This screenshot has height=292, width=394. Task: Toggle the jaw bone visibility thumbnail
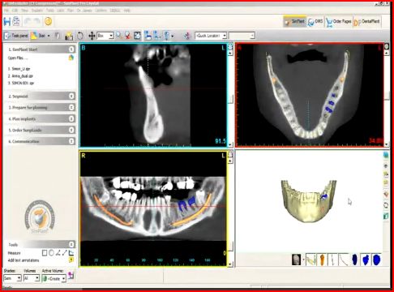click(311, 260)
